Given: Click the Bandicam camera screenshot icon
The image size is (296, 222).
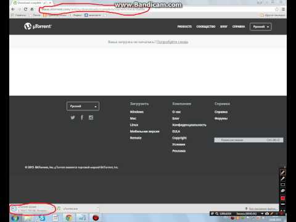Looking at the screenshot, I should pos(267,213).
